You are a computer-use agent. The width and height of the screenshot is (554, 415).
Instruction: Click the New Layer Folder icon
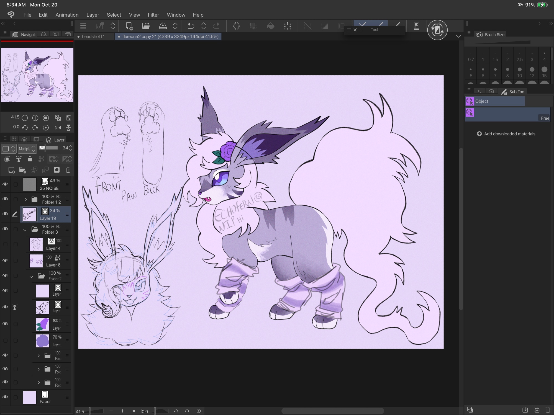(23, 170)
